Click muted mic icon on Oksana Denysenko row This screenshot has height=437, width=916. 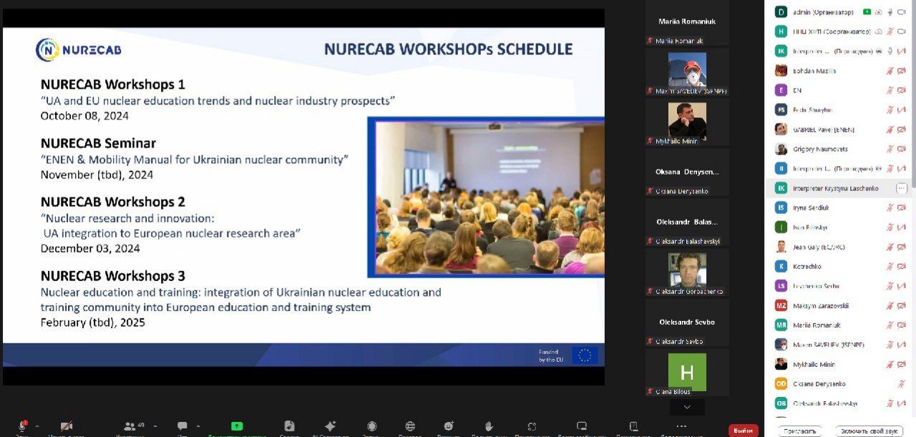(x=902, y=384)
